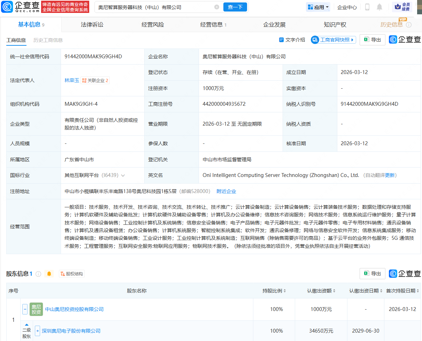The image size is (422, 341).
Task: Open the 历史工商信息 sub-tab
Action: click(47, 40)
